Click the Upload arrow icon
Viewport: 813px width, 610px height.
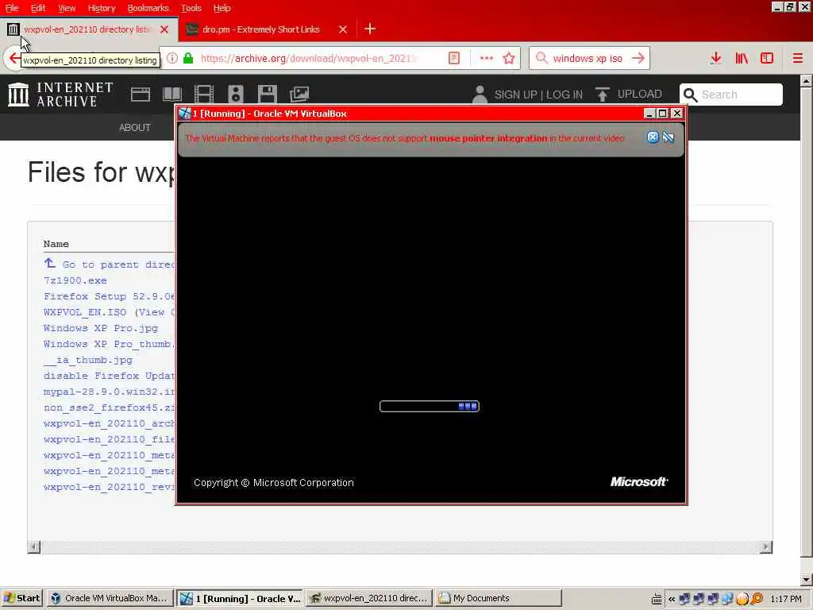(602, 95)
